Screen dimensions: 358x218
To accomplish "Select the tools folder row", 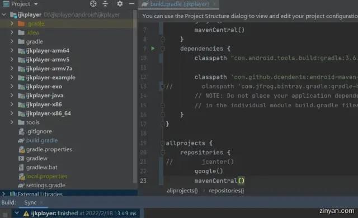I will coord(68,122).
